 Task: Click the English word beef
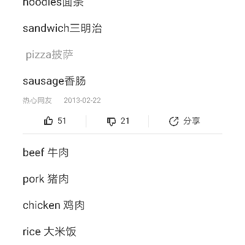pos(34,153)
